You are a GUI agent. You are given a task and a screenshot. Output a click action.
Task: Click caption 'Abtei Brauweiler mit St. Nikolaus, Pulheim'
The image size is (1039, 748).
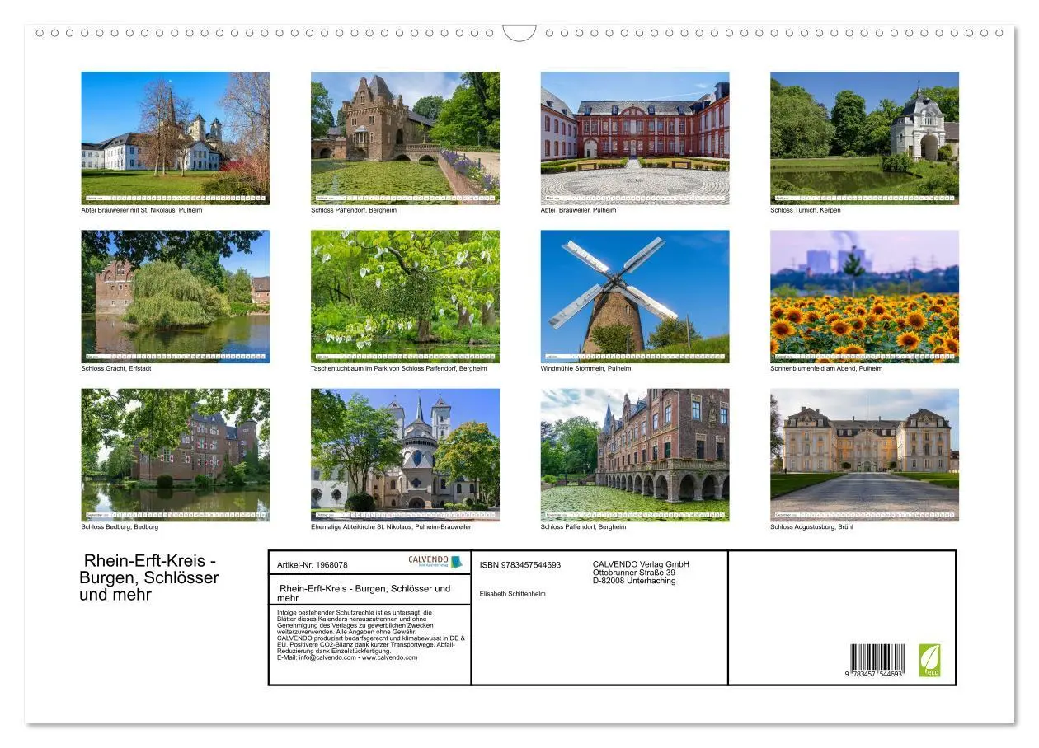pyautogui.click(x=142, y=210)
